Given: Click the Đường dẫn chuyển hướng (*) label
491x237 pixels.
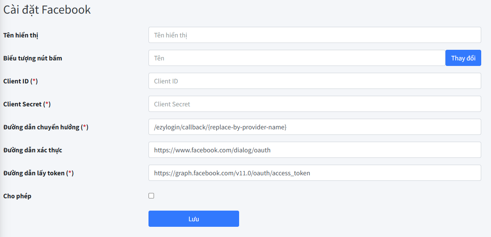Looking at the screenshot, I should [46, 127].
